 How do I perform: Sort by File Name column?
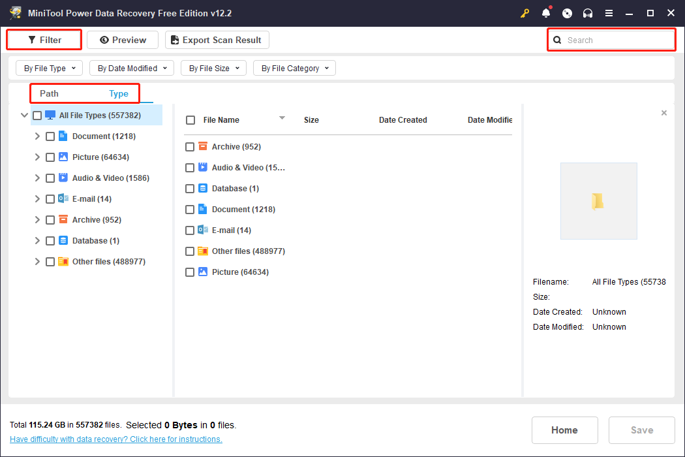(221, 120)
